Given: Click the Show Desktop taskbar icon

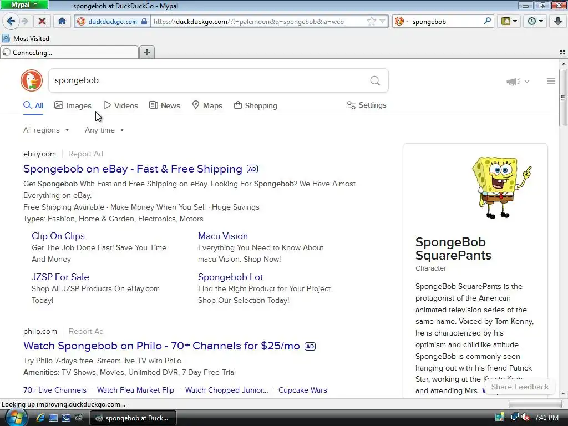Looking at the screenshot, I should click(x=53, y=418).
